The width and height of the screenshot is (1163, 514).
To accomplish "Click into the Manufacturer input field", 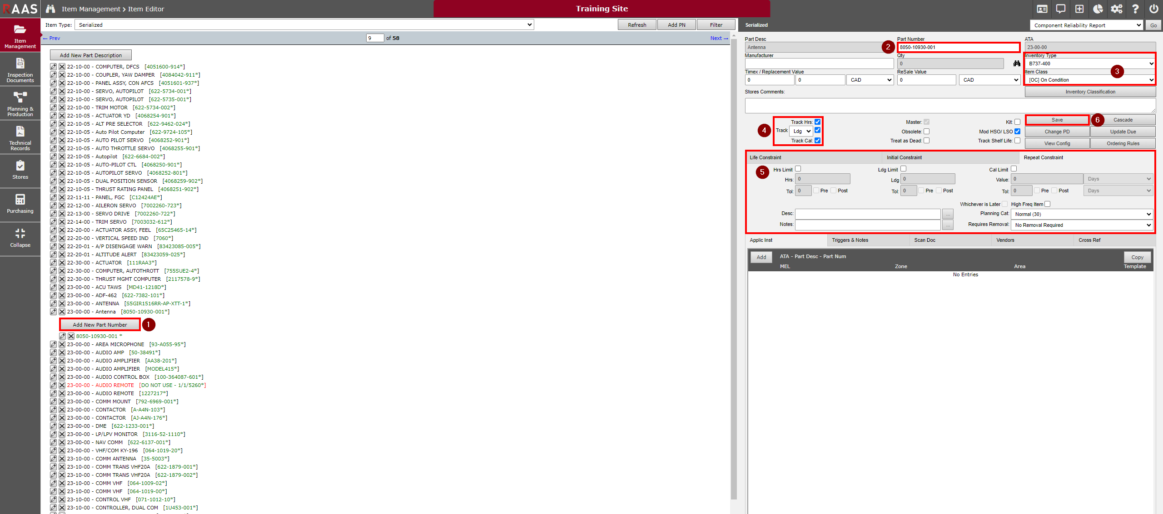I will click(819, 64).
